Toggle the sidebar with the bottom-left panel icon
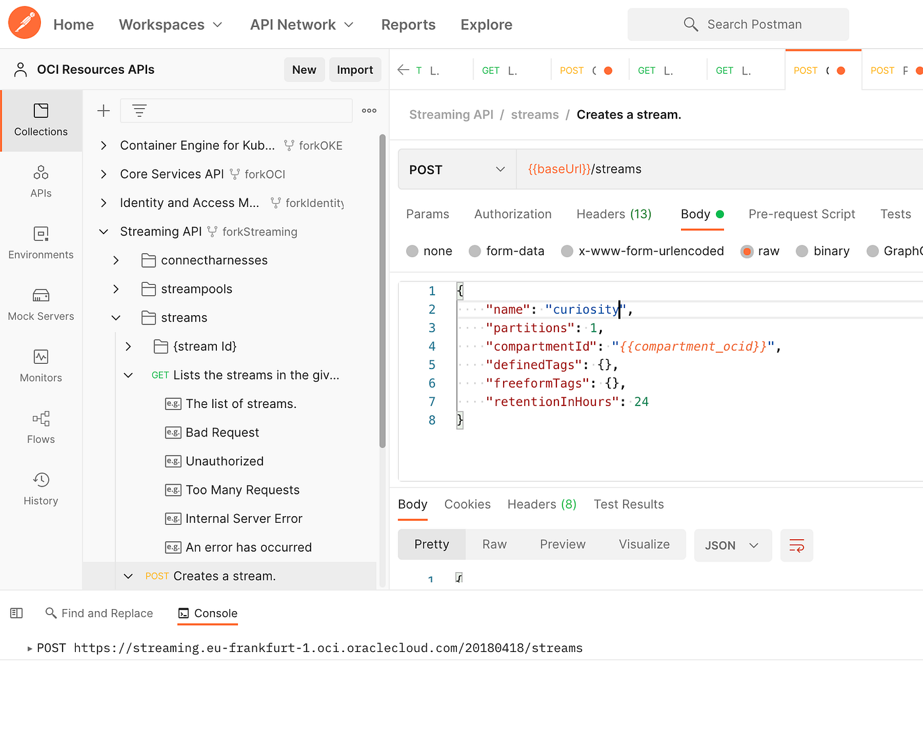923x735 pixels. [x=16, y=613]
